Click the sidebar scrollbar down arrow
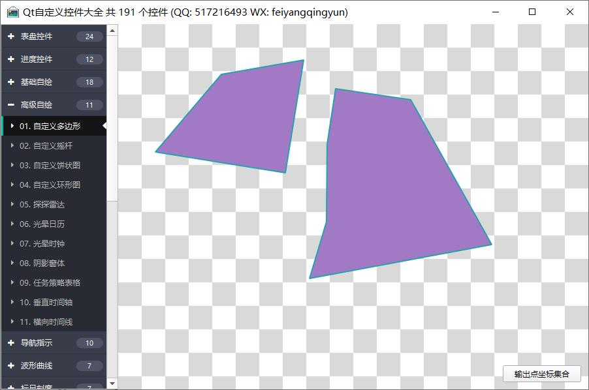 click(112, 383)
